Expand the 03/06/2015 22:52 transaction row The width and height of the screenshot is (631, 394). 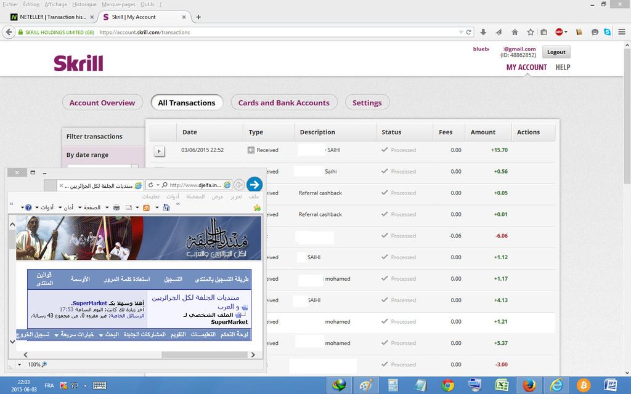pyautogui.click(x=160, y=151)
